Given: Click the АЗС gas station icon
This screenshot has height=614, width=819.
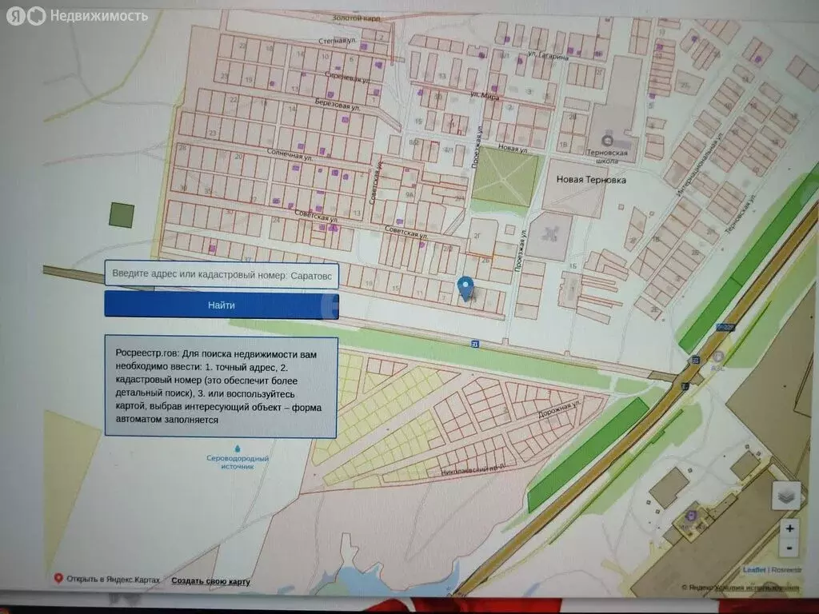Looking at the screenshot, I should click(x=718, y=356).
